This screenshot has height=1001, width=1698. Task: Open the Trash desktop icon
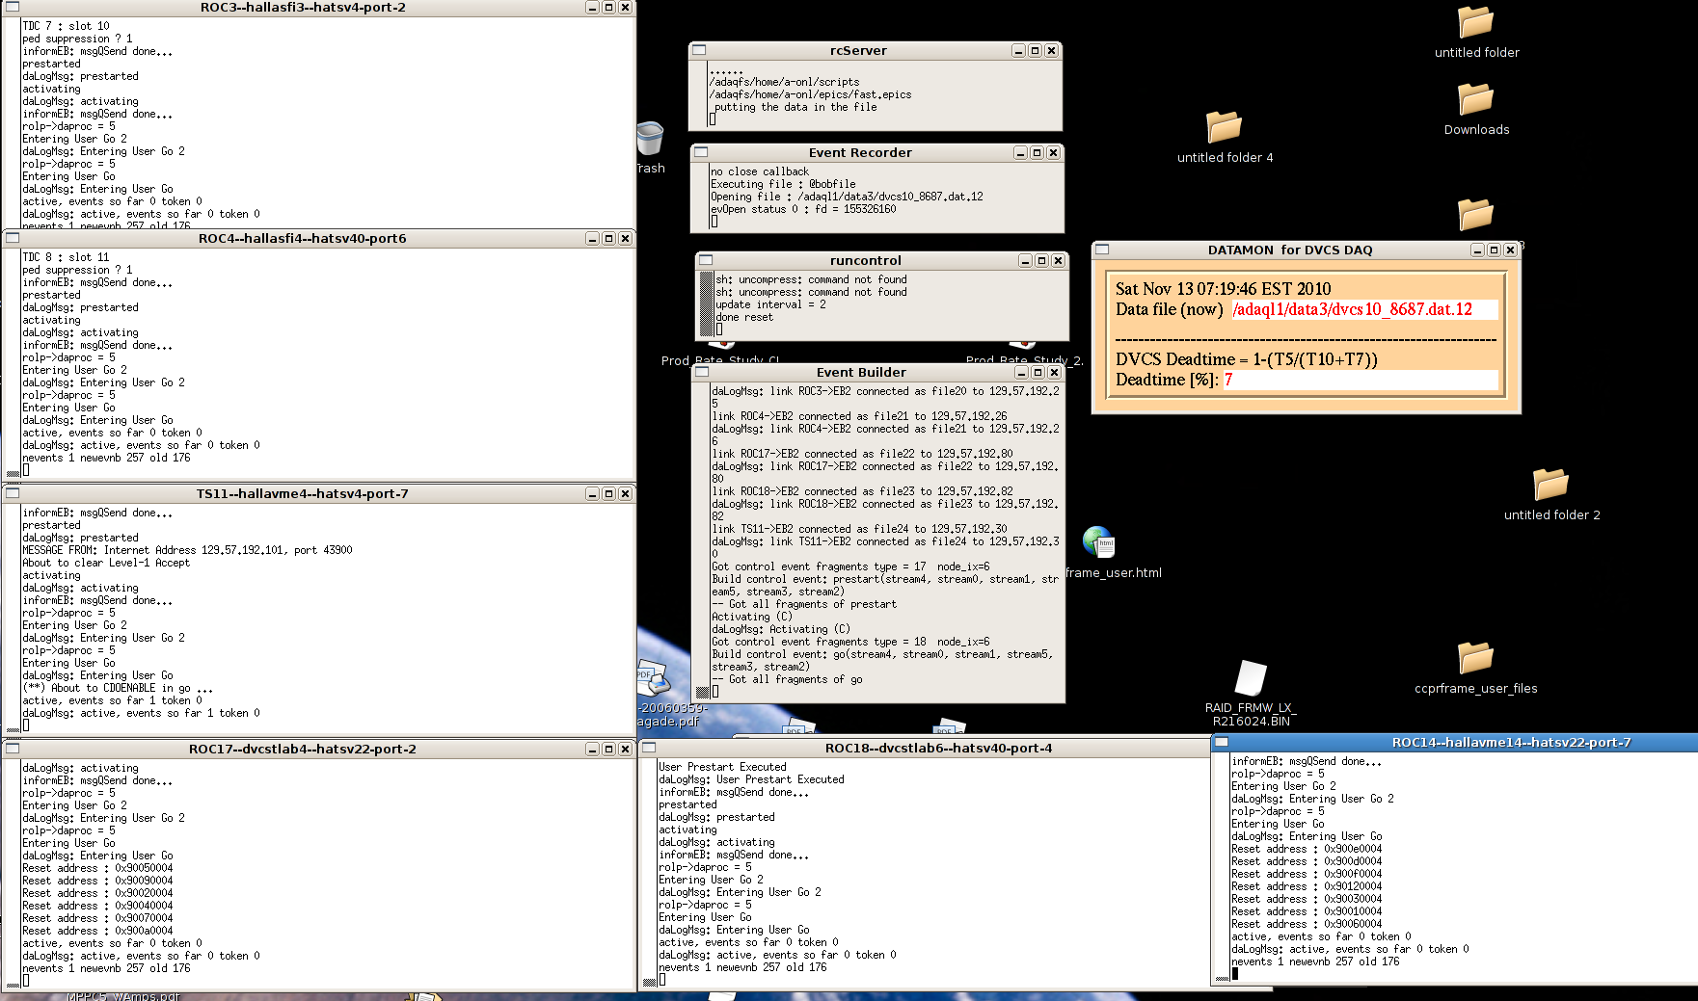click(650, 141)
